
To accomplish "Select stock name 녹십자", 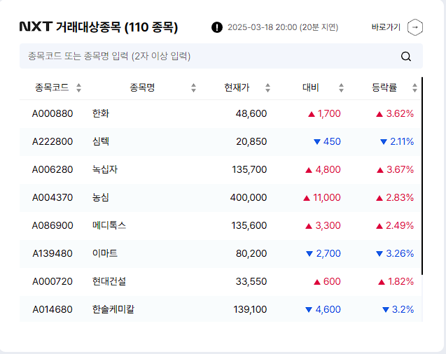I will pyautogui.click(x=105, y=169).
